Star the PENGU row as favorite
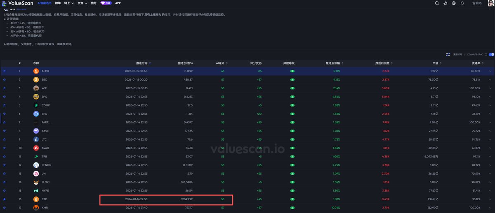The width and height of the screenshot is (495, 213). pos(5,165)
